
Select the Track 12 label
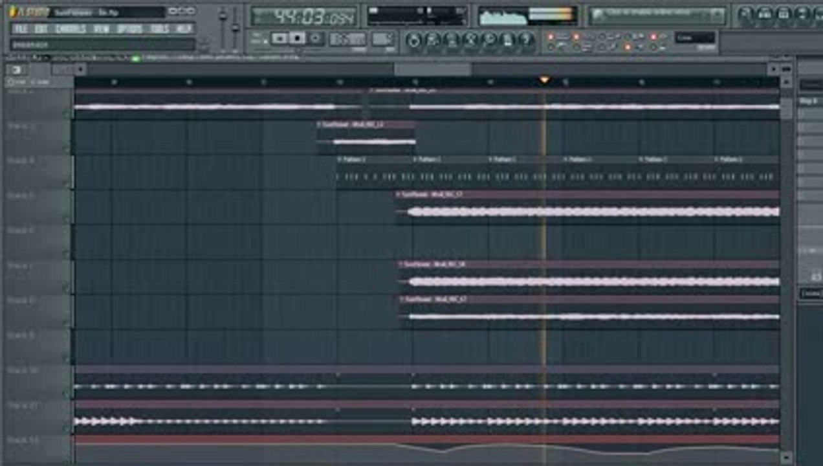pyautogui.click(x=23, y=440)
